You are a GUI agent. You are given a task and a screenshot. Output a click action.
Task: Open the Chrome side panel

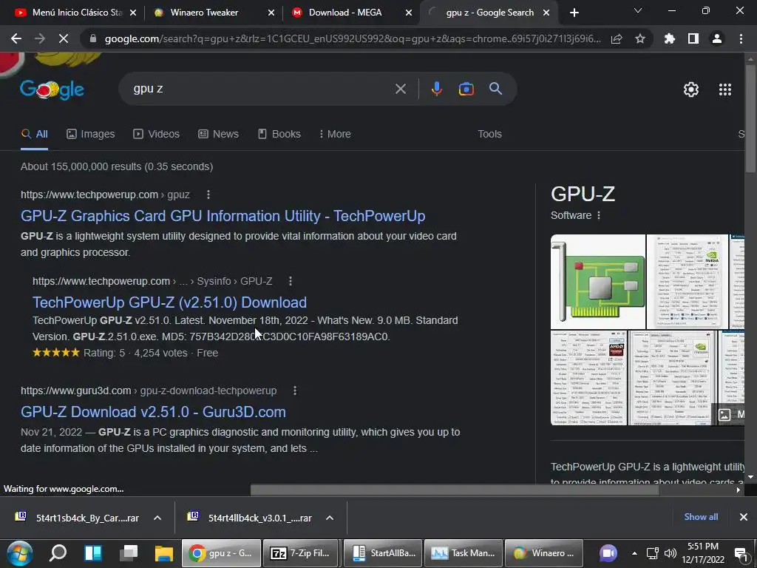[x=693, y=38]
